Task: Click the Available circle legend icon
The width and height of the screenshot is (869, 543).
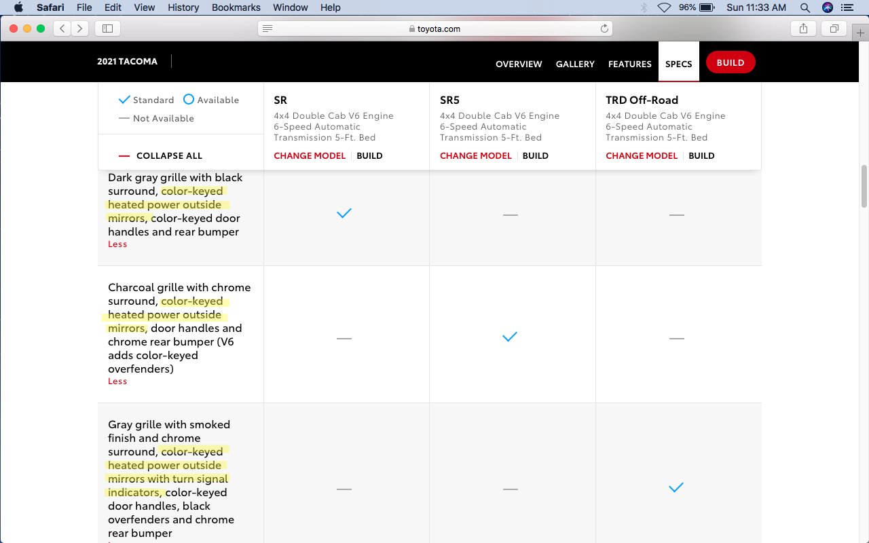Action: coord(189,99)
